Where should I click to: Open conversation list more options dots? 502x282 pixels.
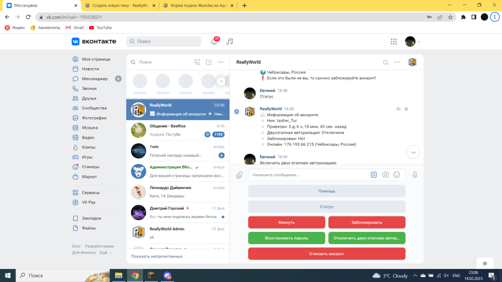pos(220,62)
